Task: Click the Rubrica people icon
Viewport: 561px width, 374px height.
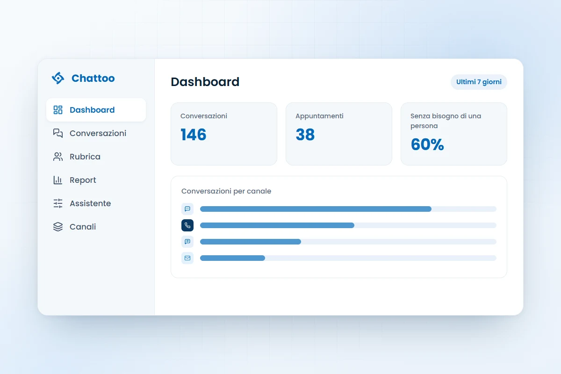Action: click(58, 157)
